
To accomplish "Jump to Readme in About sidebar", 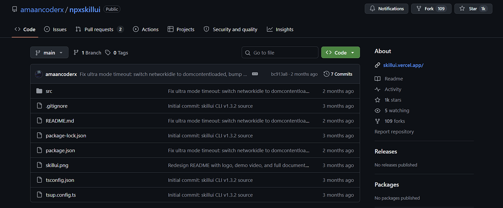I will pos(394,79).
